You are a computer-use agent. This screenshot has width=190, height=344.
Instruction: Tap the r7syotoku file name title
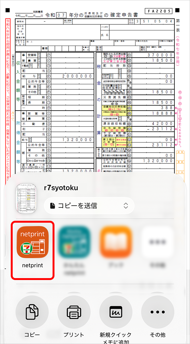[61, 188]
